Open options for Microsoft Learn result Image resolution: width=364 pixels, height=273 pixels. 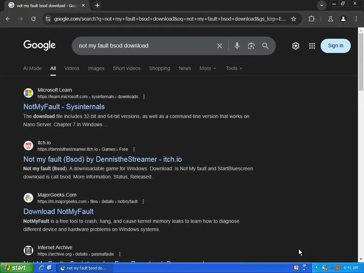pos(144,97)
